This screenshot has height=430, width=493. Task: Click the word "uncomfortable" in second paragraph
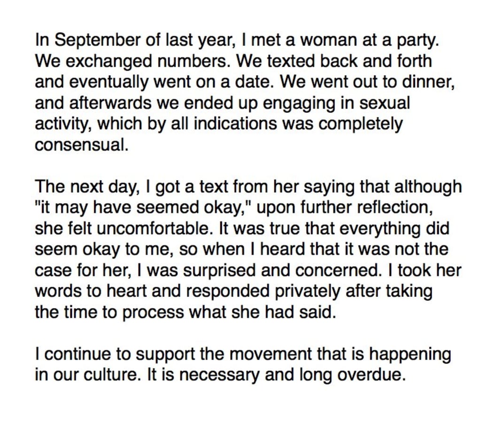[152, 228]
